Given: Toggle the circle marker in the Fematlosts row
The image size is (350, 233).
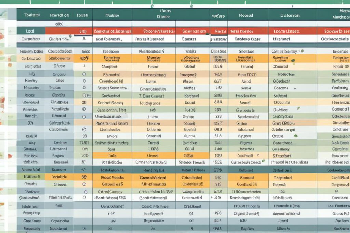Looking at the screenshot, I should click(x=84, y=109).
